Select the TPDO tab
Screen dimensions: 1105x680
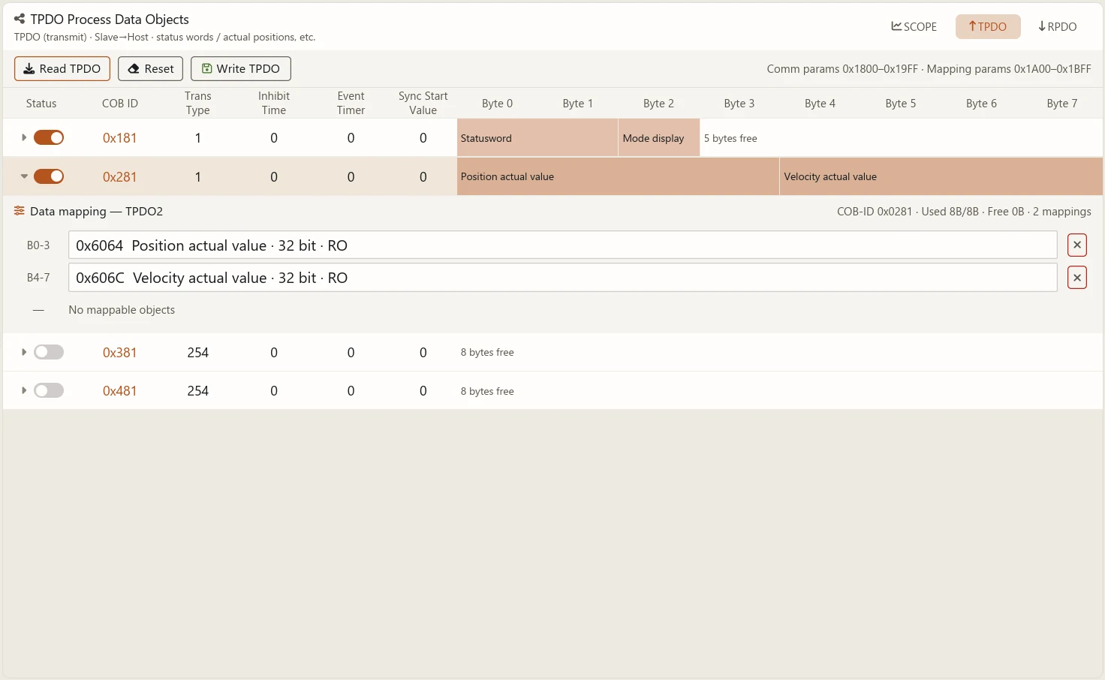coord(988,26)
